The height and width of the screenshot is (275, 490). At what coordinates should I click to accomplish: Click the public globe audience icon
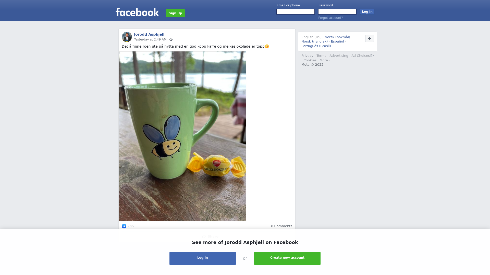click(171, 39)
